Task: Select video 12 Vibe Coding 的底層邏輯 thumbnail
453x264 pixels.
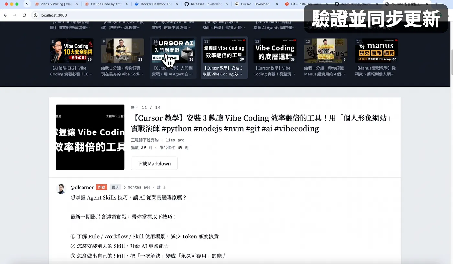Action: coord(275,51)
